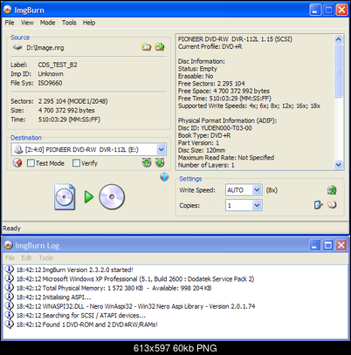Click the 'Current Profile: DVD+R' line
The image size is (351, 355).
pos(210,46)
